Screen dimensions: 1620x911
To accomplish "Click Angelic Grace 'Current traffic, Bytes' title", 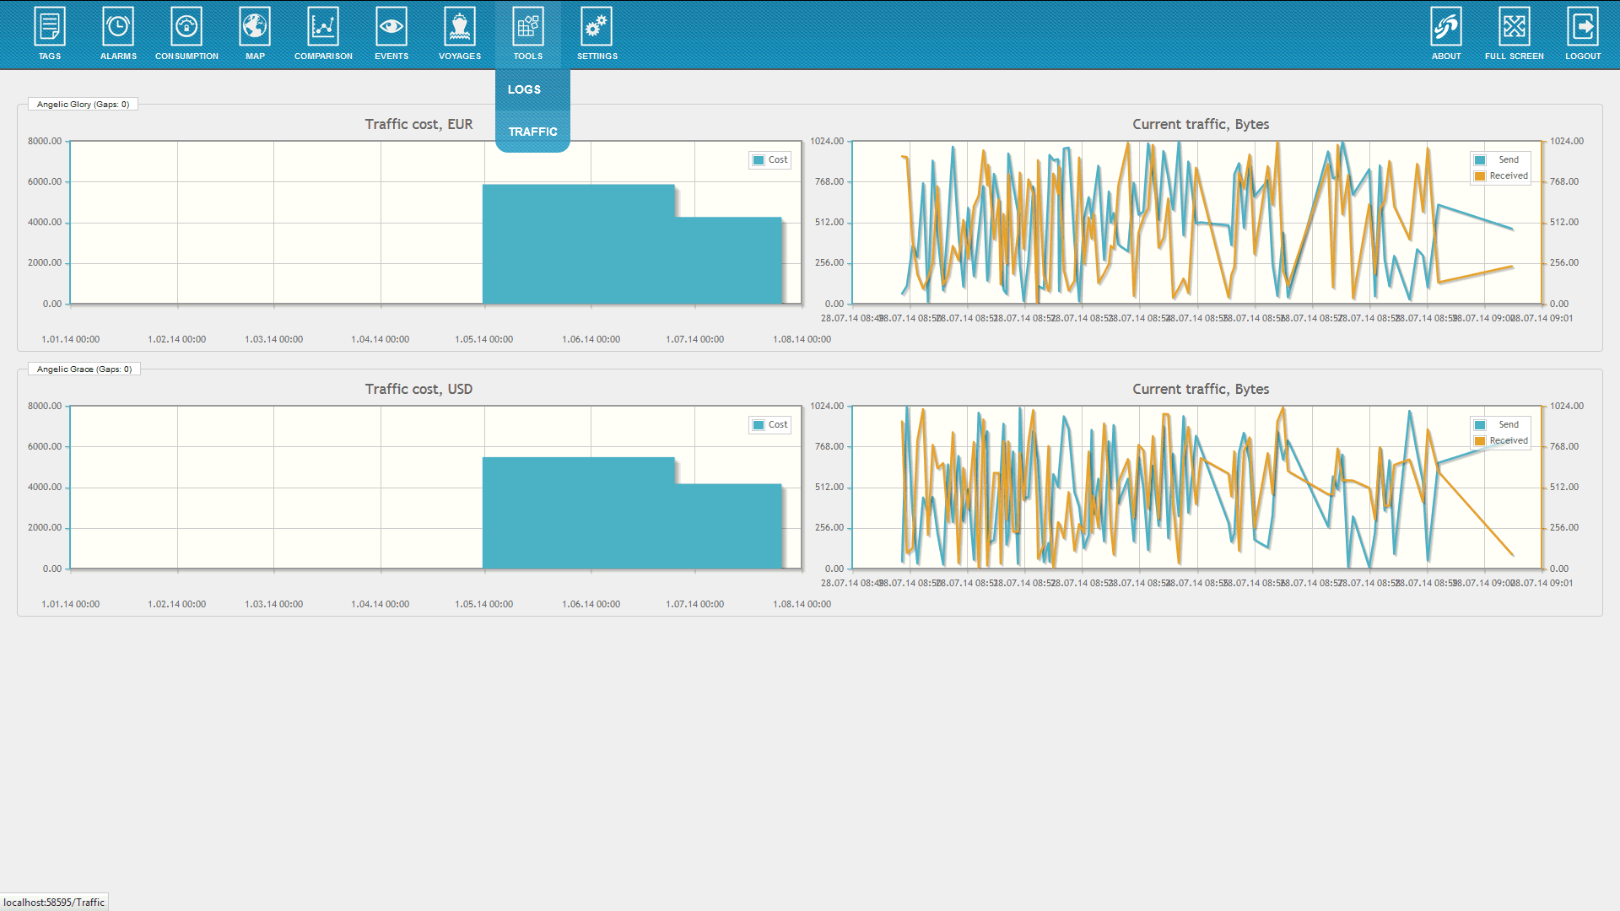I will (1201, 389).
